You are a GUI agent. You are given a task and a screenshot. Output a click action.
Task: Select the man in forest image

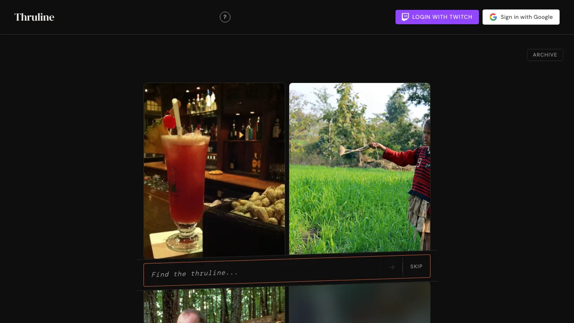click(214, 306)
